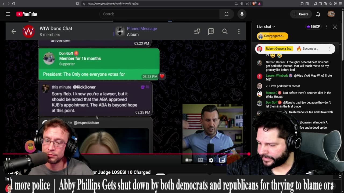The image size is (344, 193).
Task: Seek using the red progress bar
Action: pos(126,154)
